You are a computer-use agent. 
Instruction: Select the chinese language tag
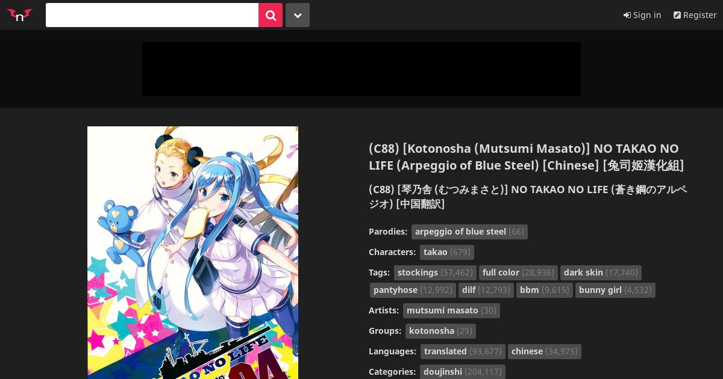pyautogui.click(x=545, y=351)
